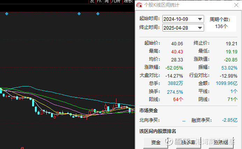Click the 资金 ranking button

156,142
